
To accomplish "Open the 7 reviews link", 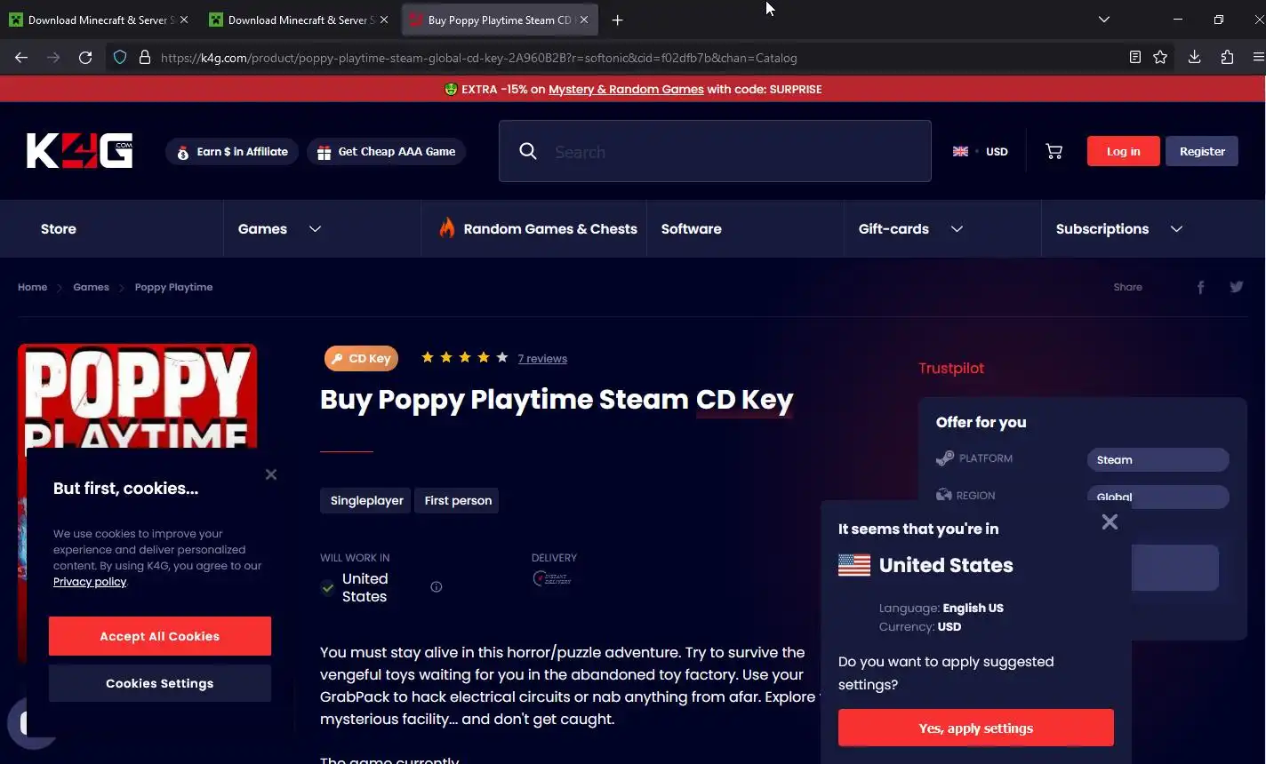I will point(542,359).
